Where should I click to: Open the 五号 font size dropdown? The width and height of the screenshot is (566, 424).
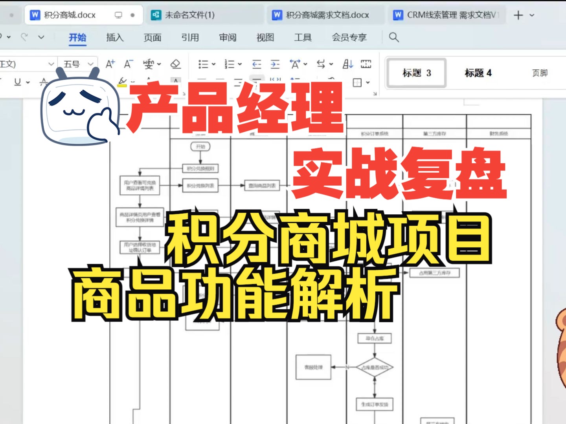90,64
